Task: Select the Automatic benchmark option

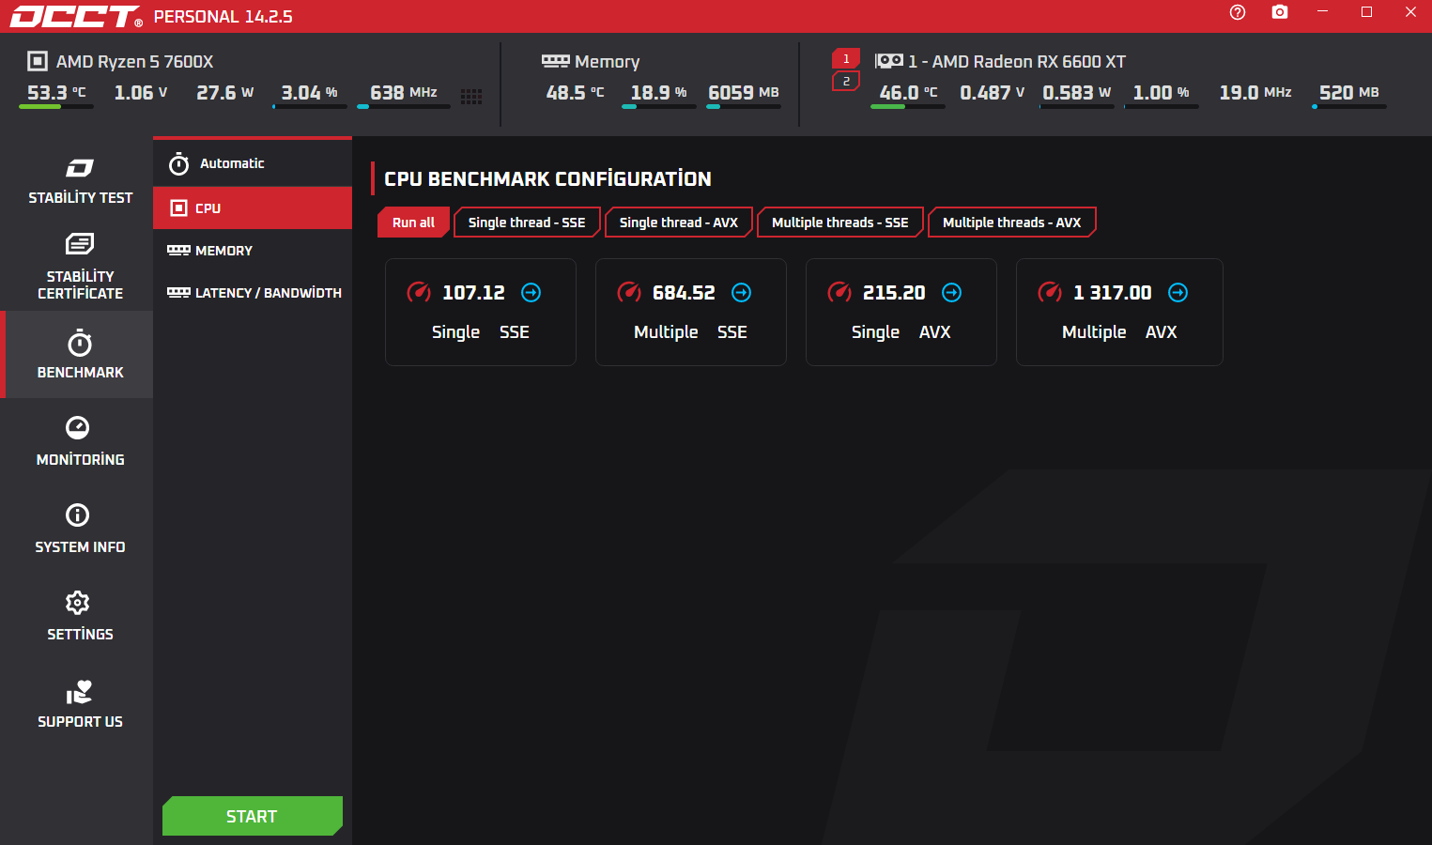Action: coord(253,163)
